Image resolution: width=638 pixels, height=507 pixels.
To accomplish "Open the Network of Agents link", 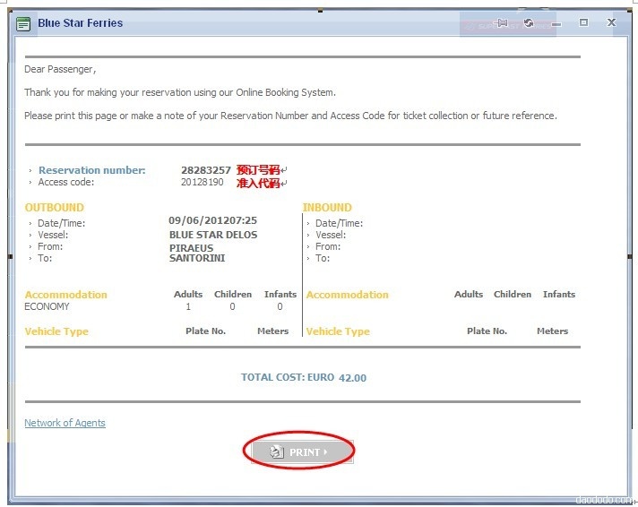I will (65, 423).
